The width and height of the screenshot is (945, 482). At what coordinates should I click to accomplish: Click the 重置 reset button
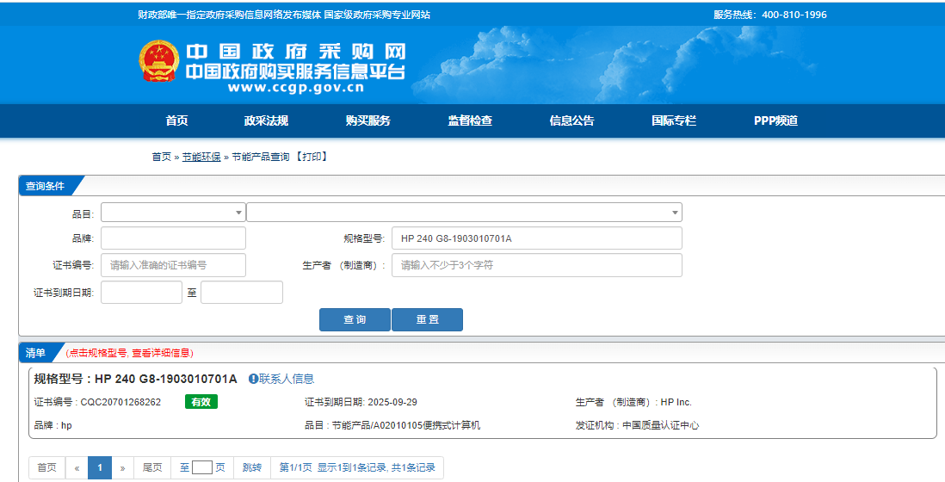[x=427, y=319]
